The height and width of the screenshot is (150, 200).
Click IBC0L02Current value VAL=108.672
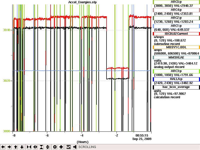coord(170,40)
